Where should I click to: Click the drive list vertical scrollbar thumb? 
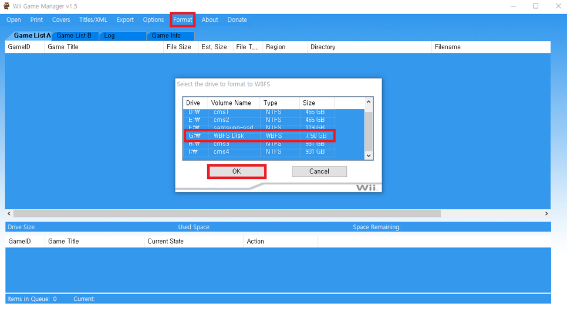[x=369, y=131]
